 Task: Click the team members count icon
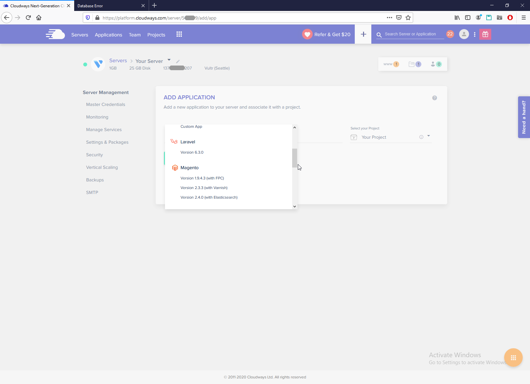pyautogui.click(x=436, y=64)
